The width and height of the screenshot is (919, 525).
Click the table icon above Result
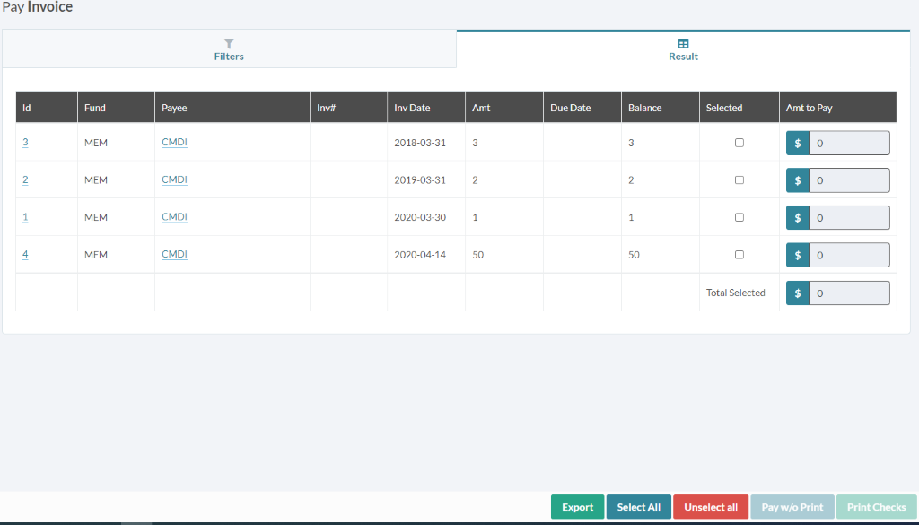[x=683, y=43]
